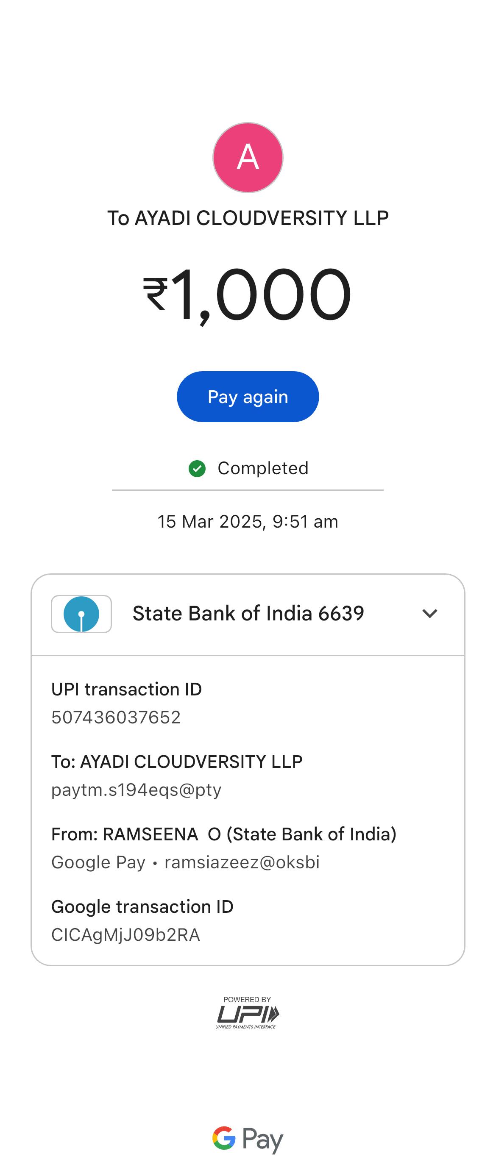Tap the green Completed checkmark icon
496x1176 pixels.
(197, 468)
